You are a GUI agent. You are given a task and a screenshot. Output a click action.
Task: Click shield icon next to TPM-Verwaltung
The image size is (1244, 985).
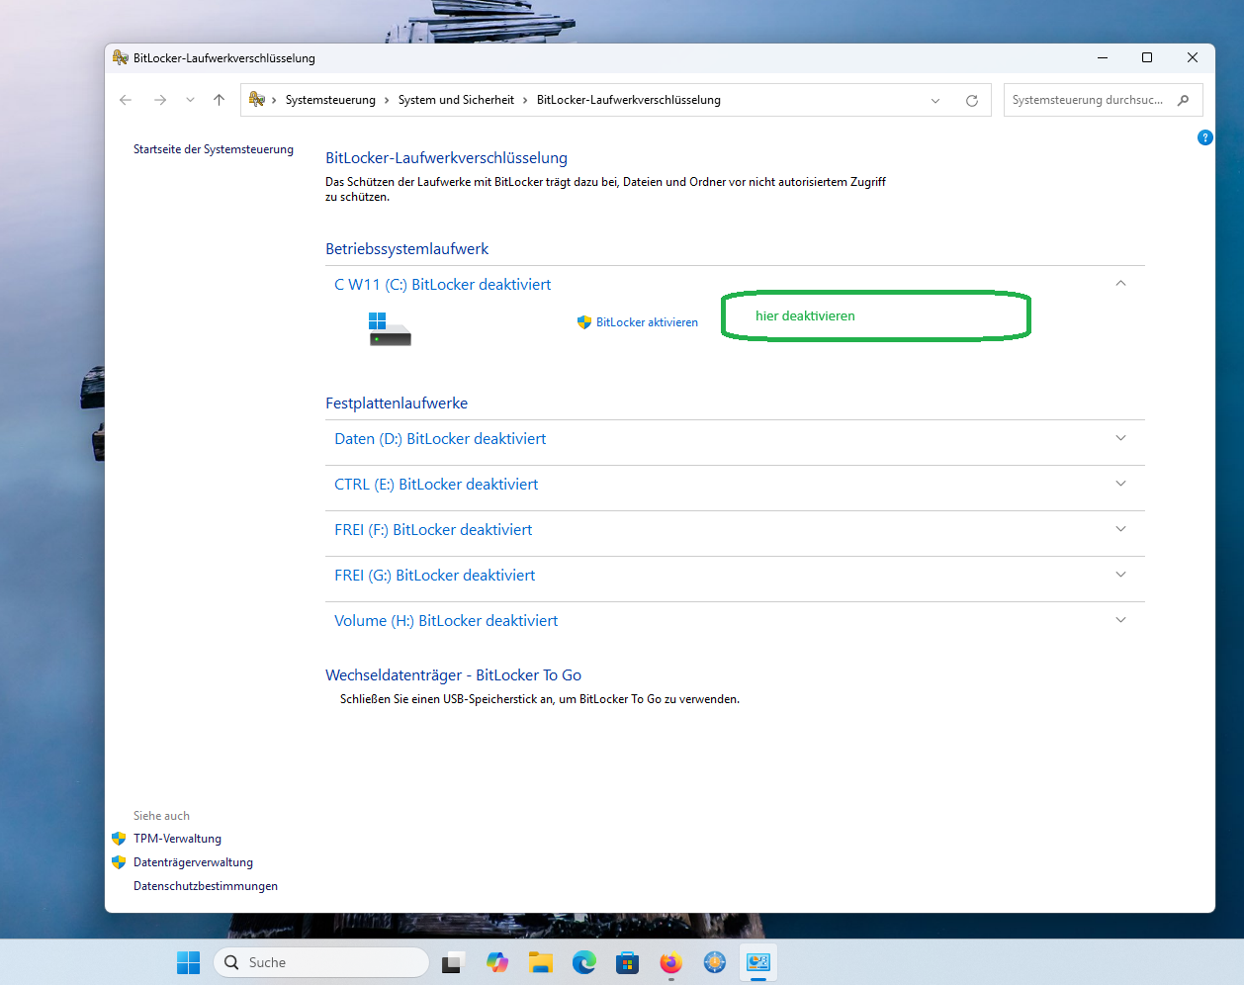click(119, 839)
